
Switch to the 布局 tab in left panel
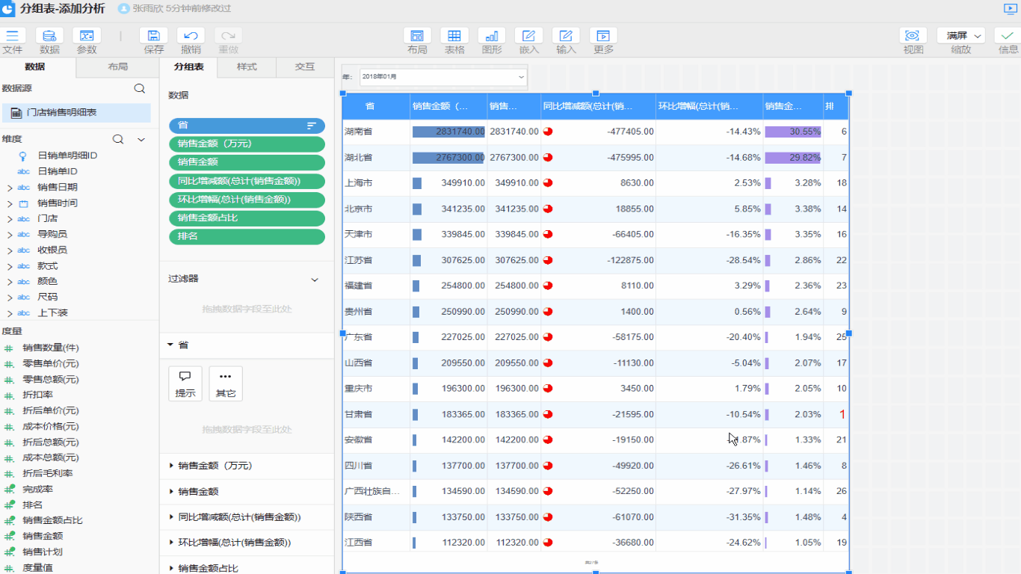pyautogui.click(x=117, y=67)
